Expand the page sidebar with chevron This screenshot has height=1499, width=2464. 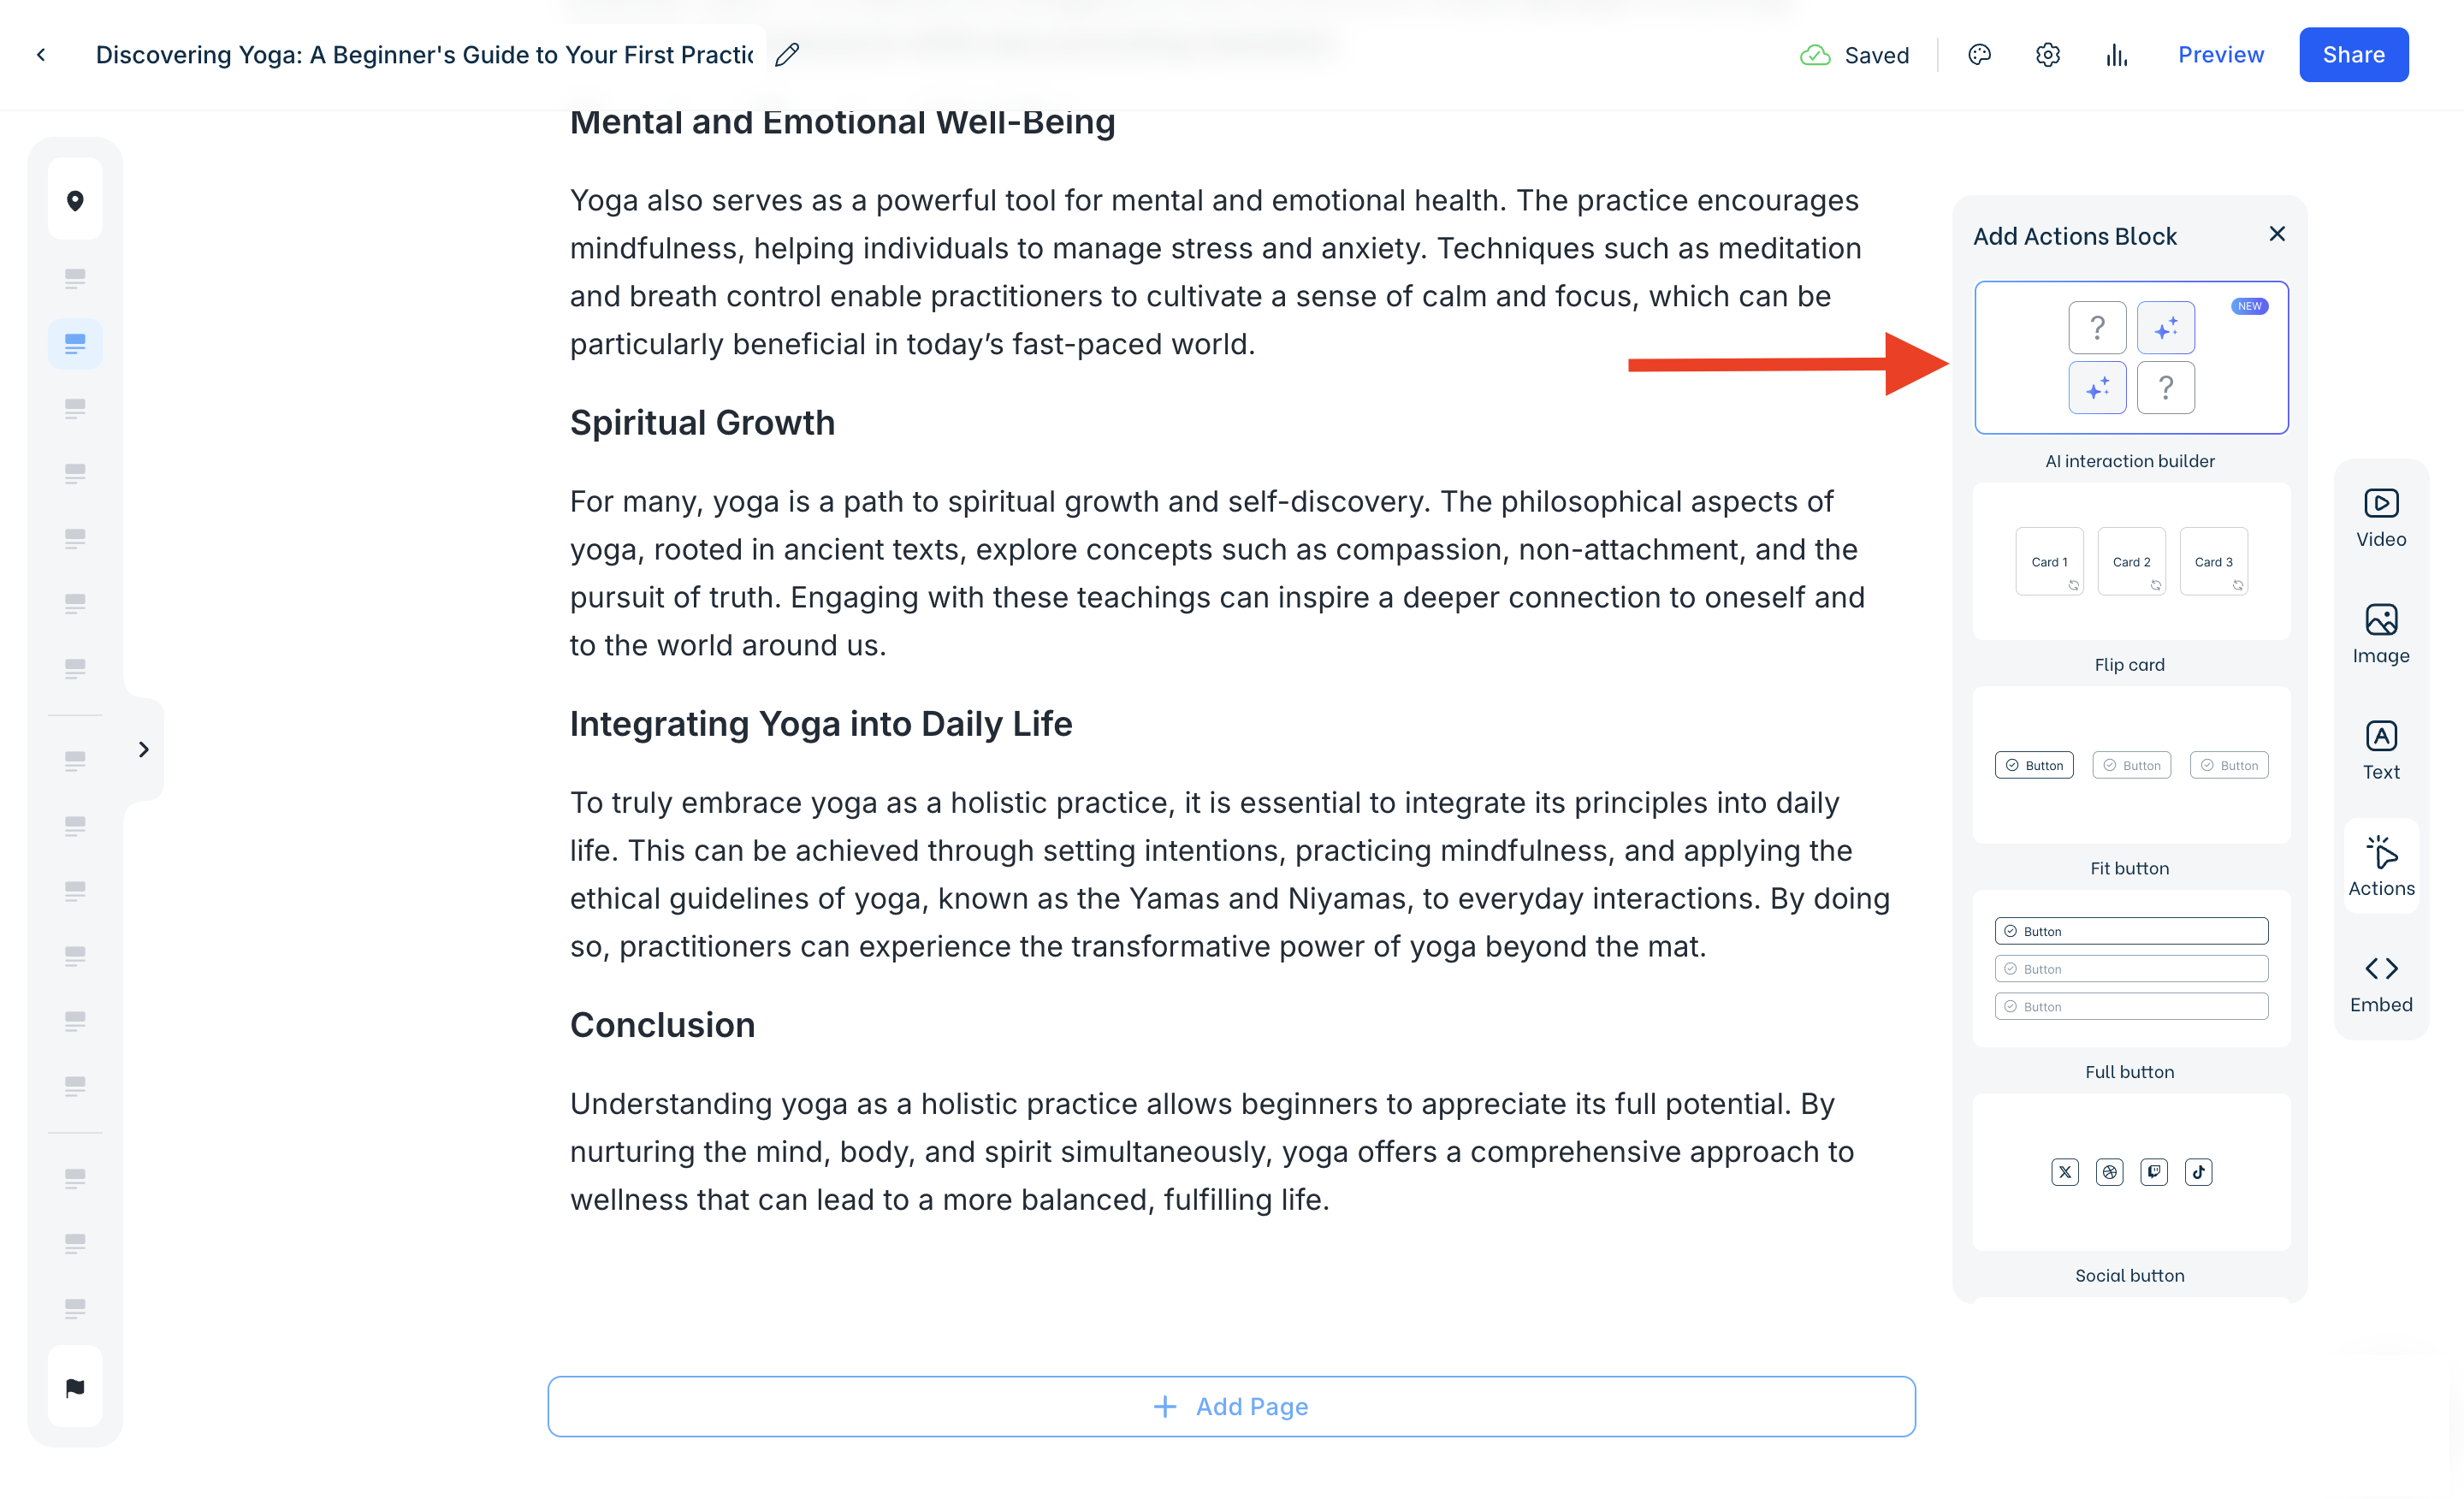144,749
